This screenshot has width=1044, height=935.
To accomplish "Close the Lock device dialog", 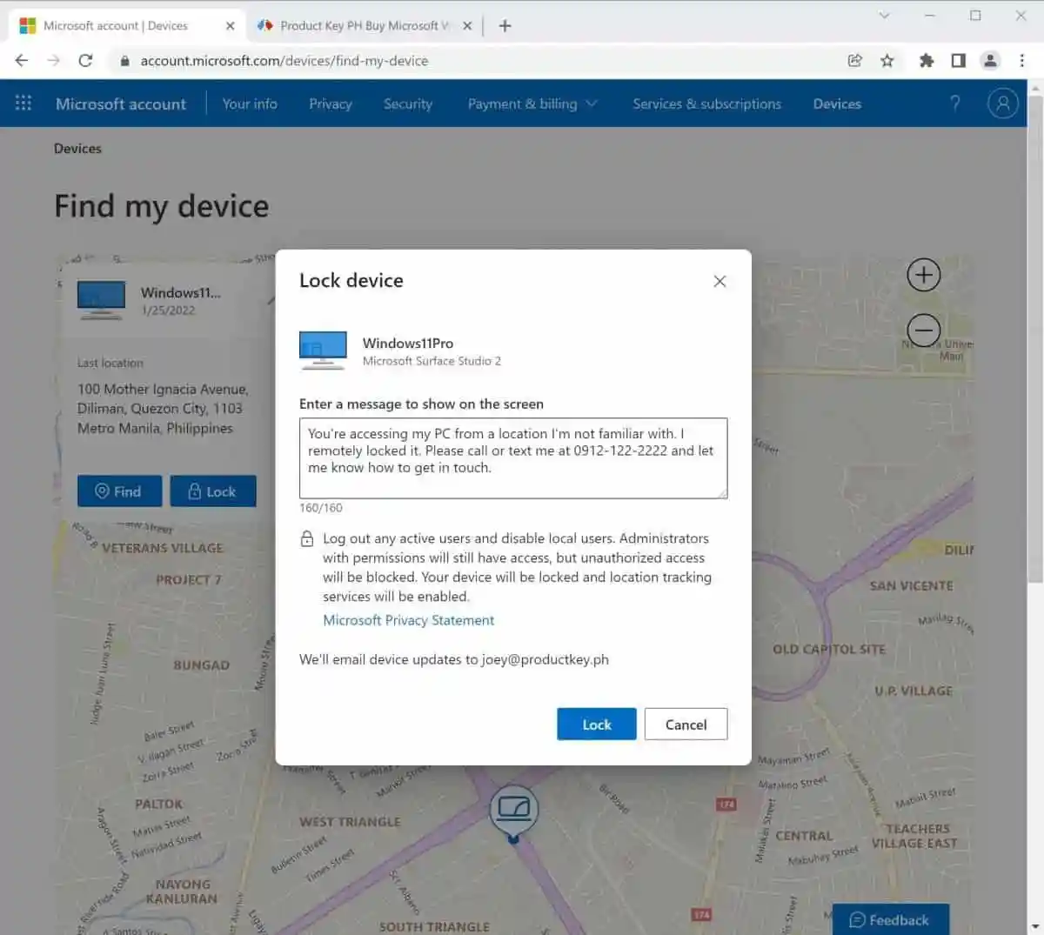I will [719, 281].
